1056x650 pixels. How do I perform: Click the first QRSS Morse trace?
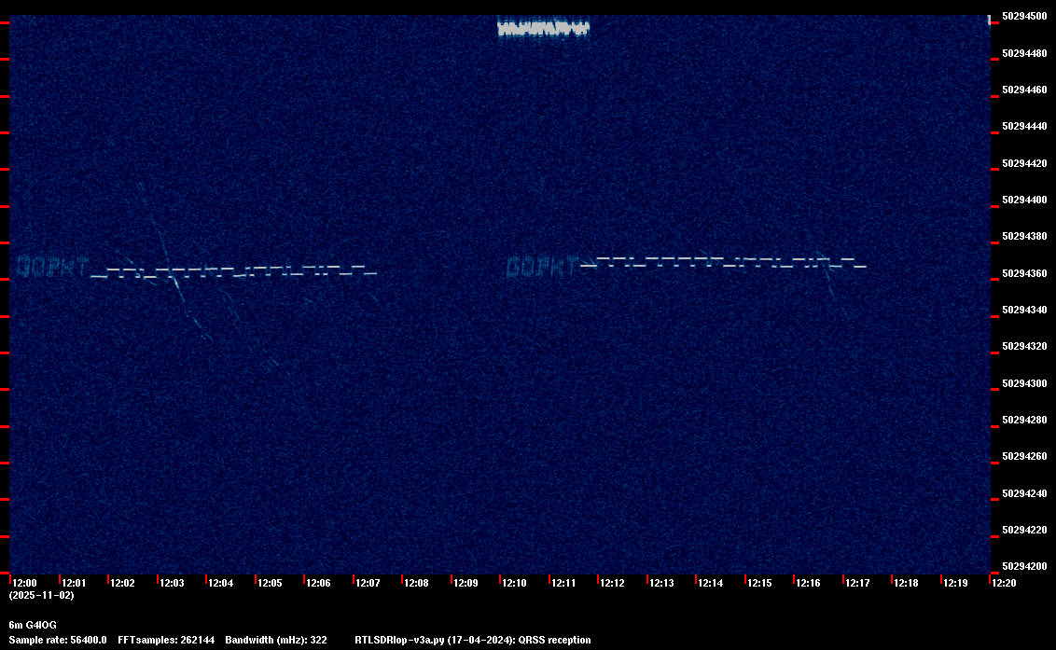click(233, 273)
